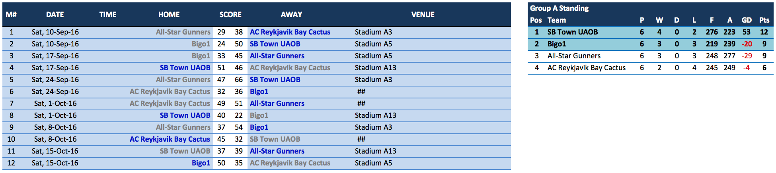This screenshot has width=776, height=173.
Task: Select home score 29 in match 1
Action: [x=221, y=32]
